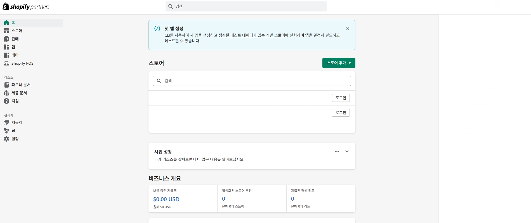Screen dimensions: 531x223
Task: Open the 사업 성장 three-dot menu
Action: pos(337,152)
